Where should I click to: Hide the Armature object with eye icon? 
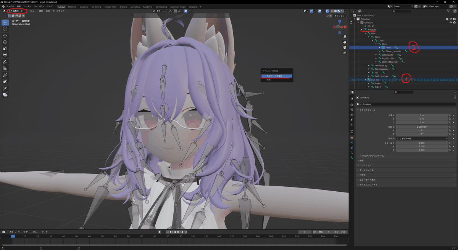(x=451, y=22)
